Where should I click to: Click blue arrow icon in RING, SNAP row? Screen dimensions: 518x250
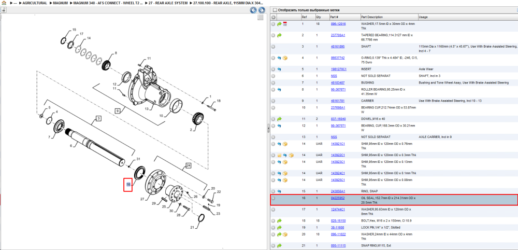[279, 191]
